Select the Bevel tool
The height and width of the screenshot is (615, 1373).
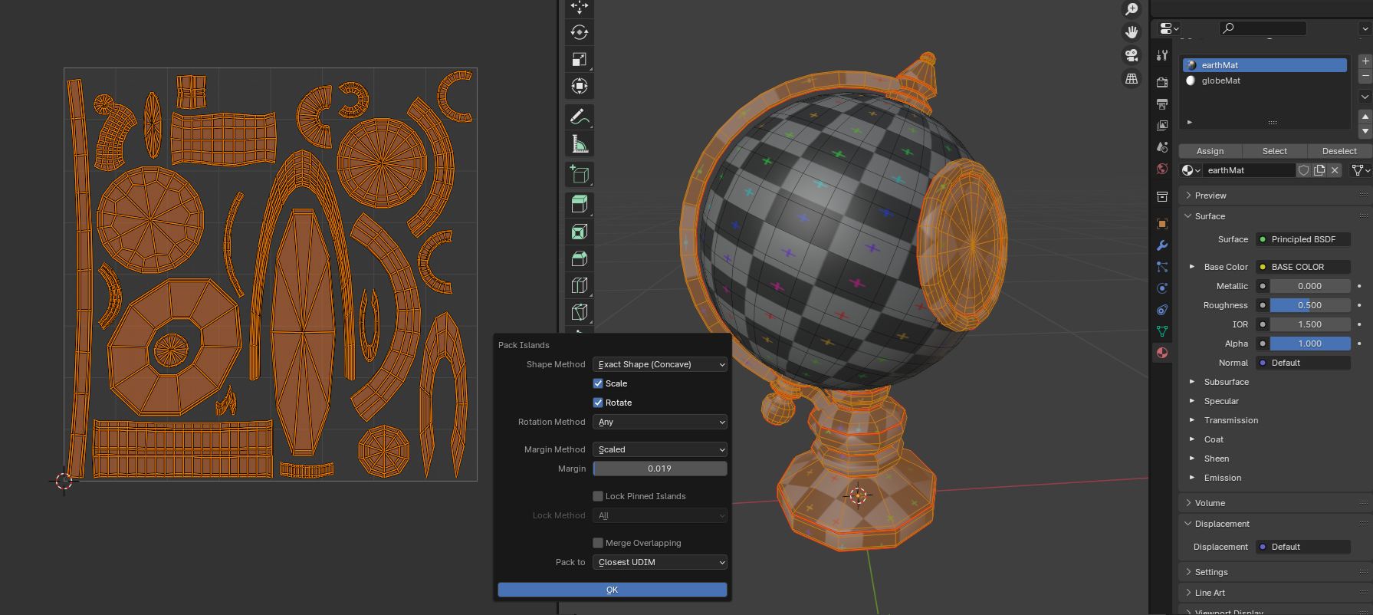[580, 258]
